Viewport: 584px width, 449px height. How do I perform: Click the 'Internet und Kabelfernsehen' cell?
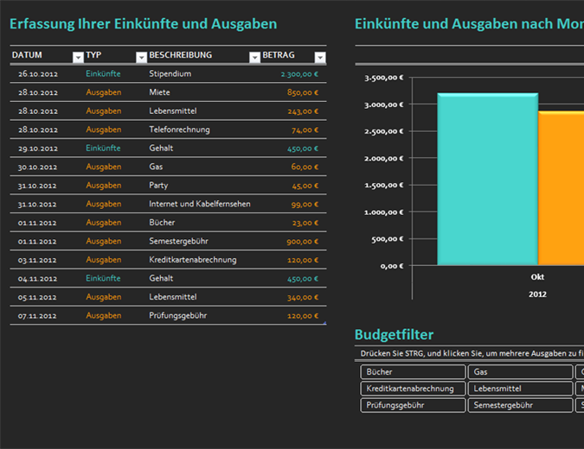click(200, 204)
